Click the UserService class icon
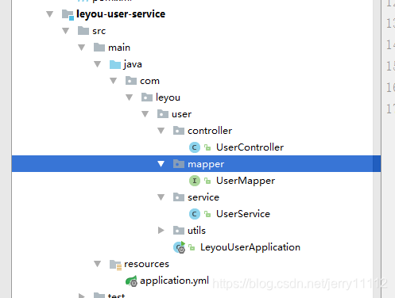 (x=195, y=214)
